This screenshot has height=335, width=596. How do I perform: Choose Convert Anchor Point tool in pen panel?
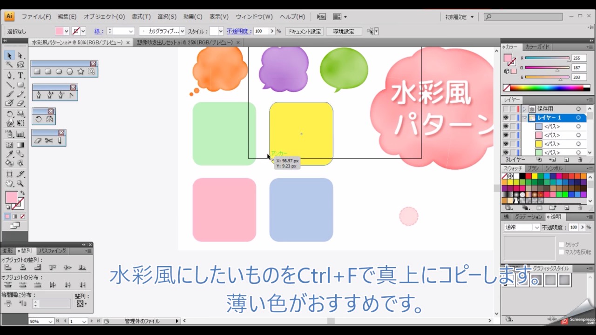click(72, 95)
